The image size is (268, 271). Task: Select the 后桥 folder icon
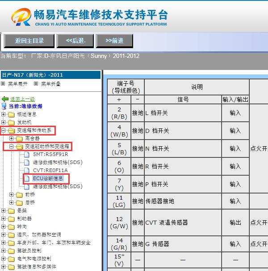tap(19, 203)
